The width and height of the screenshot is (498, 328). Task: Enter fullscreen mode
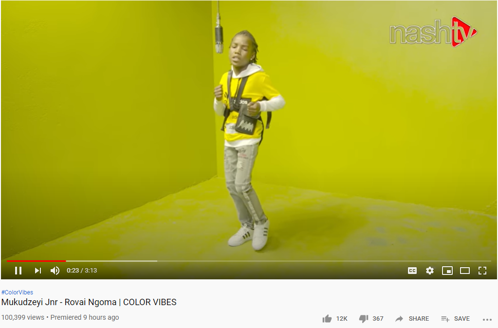[482, 271]
